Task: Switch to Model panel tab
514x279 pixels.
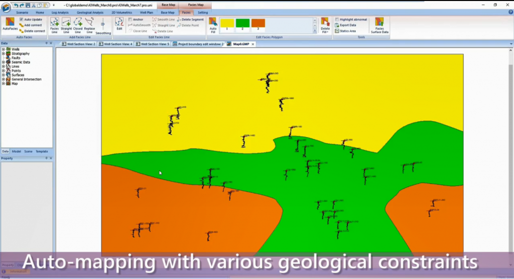Action: coord(17,152)
